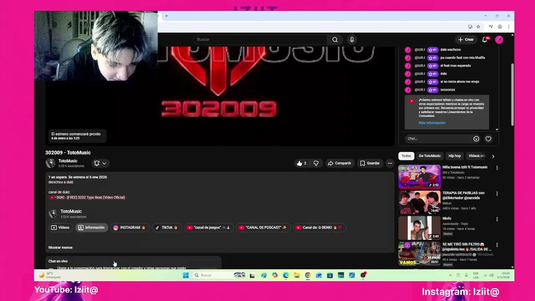Open Chrome three-dot menu
The height and width of the screenshot is (301, 535).
(x=509, y=27)
